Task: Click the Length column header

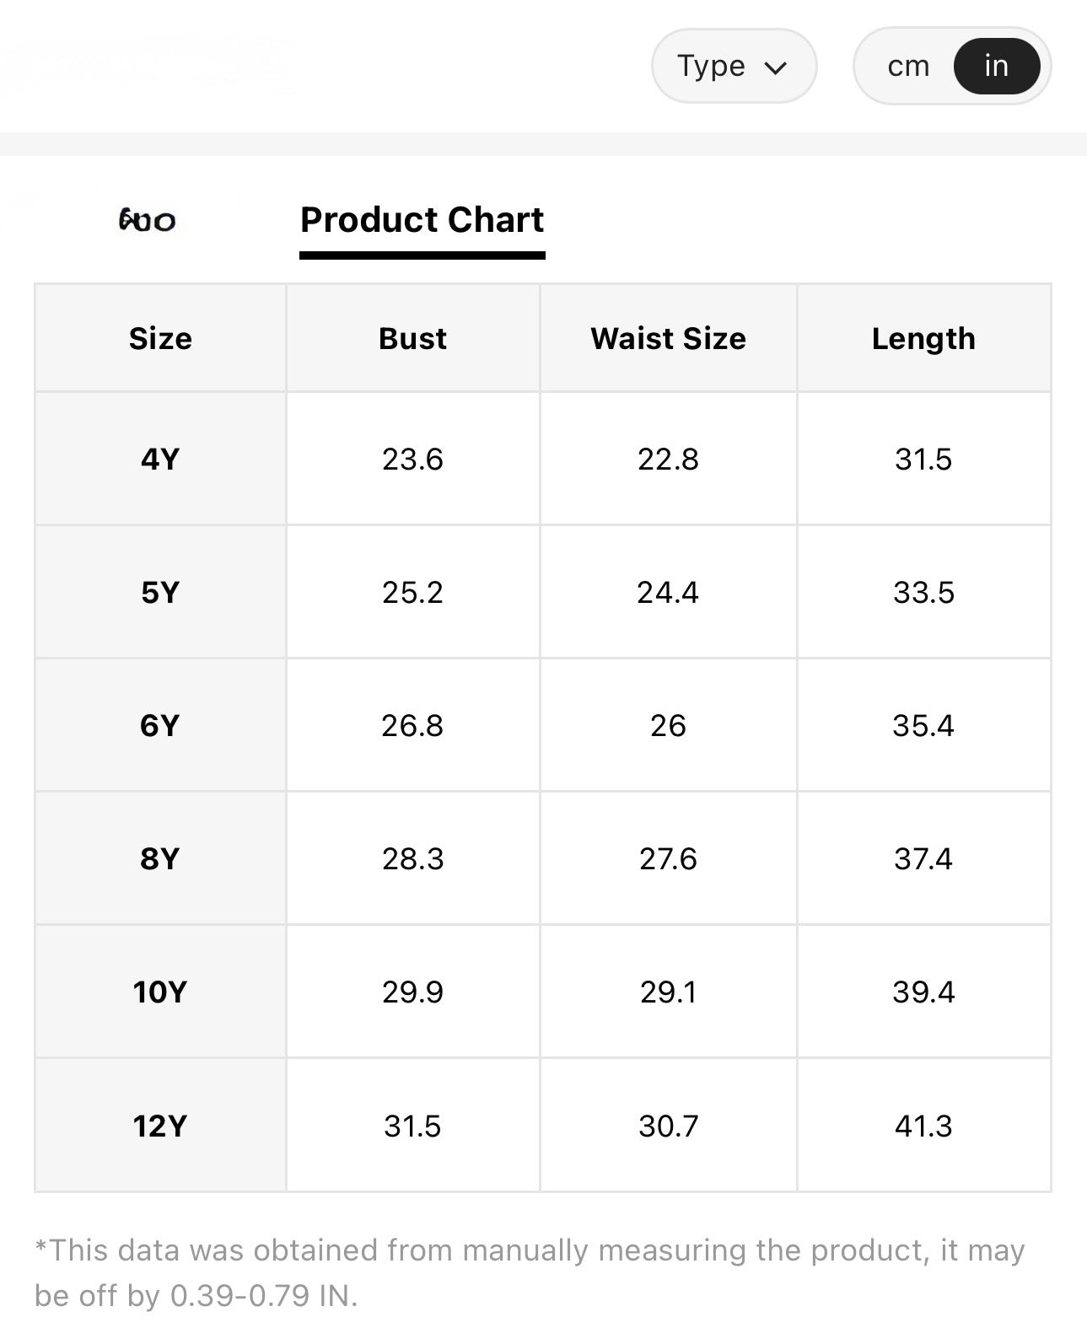Action: click(x=923, y=338)
